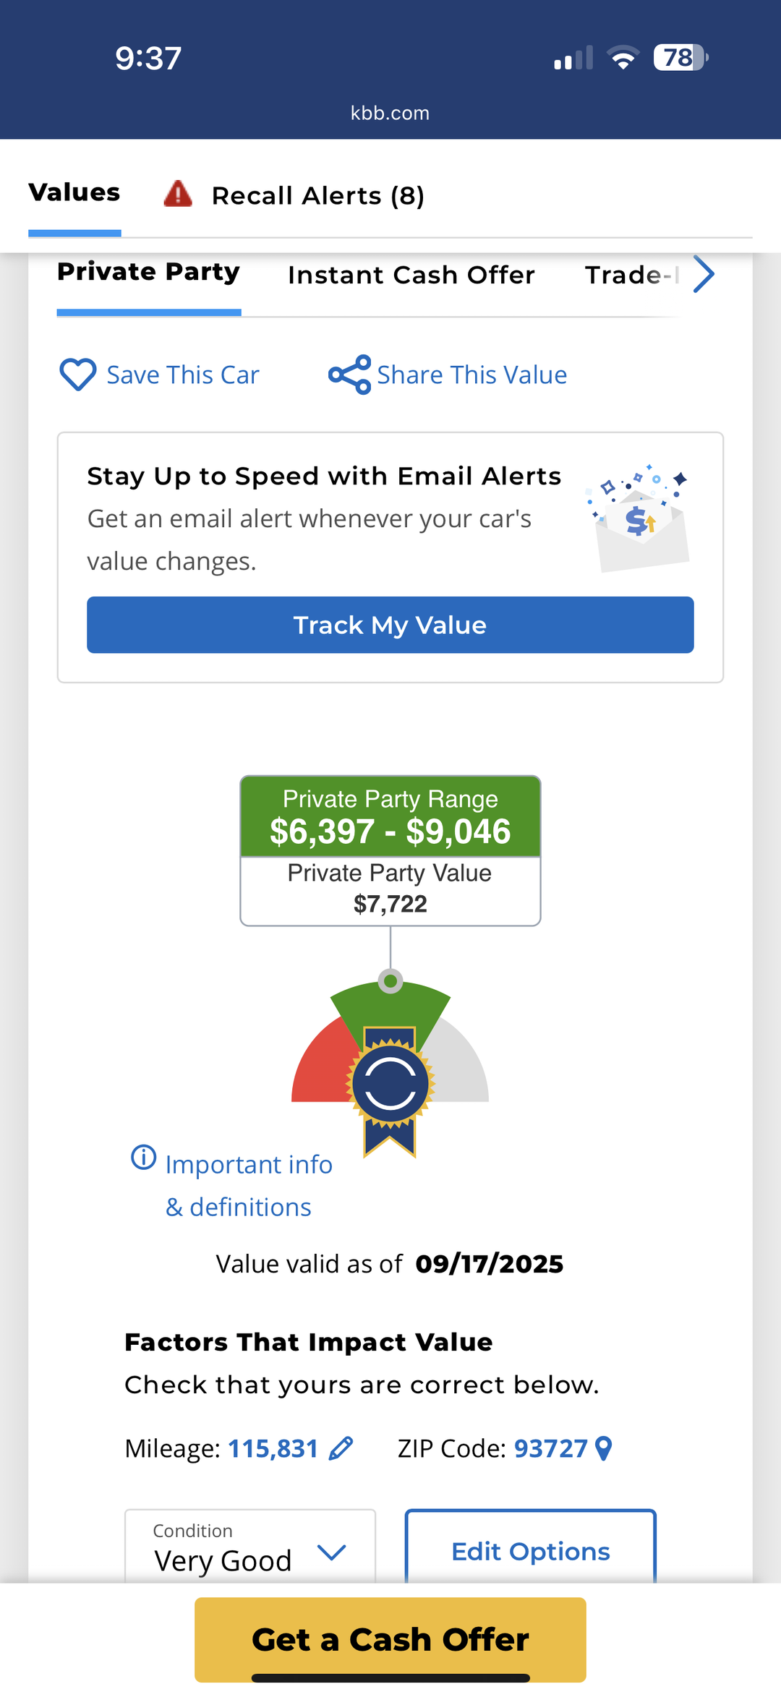Switch to the Instant Cash Offer tab
This screenshot has height=1697, width=781.
coord(411,275)
